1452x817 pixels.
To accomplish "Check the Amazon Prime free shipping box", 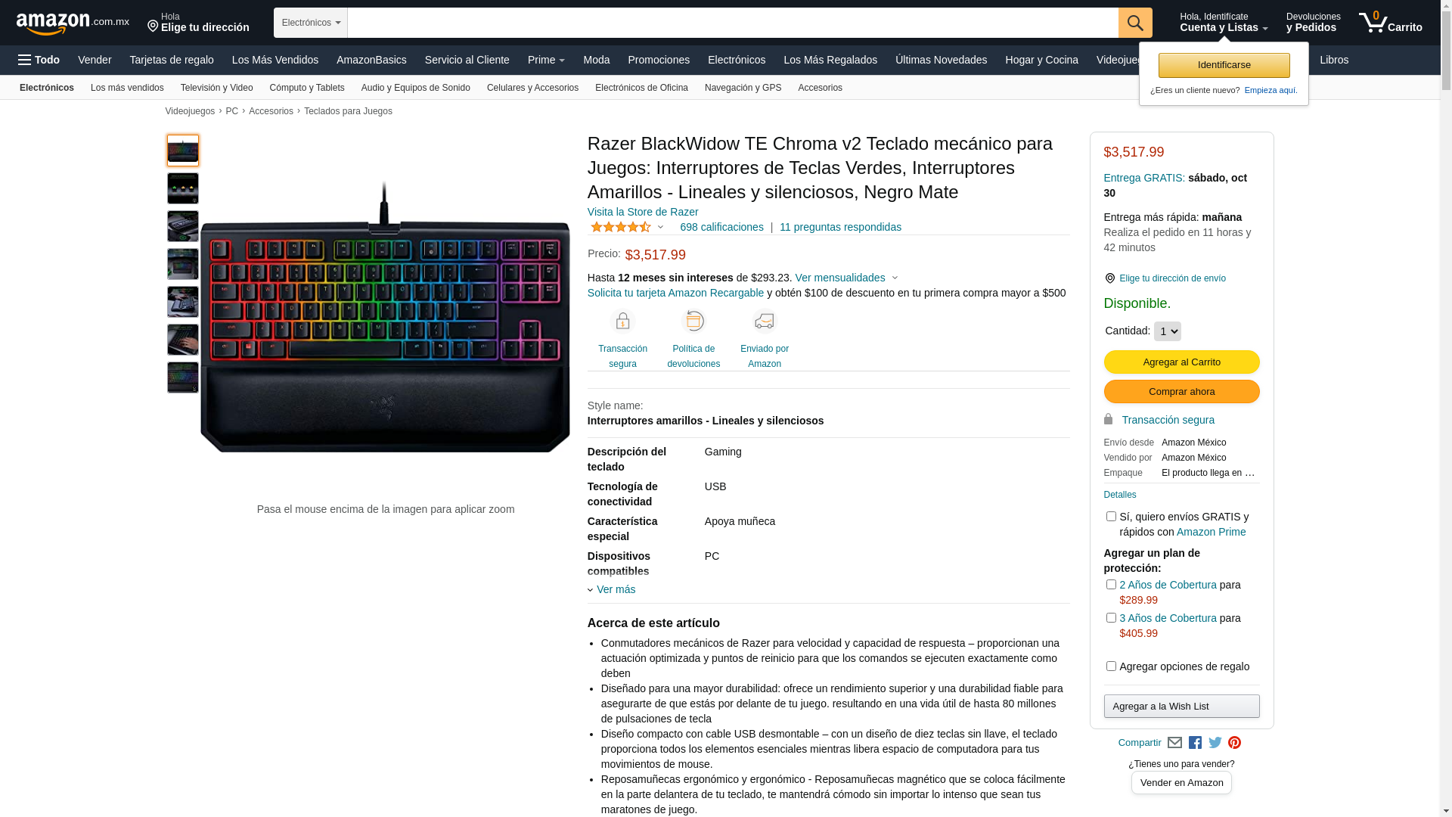I will (x=1111, y=517).
